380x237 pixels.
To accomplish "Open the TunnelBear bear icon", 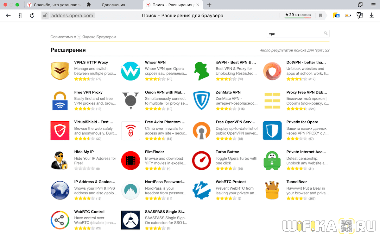I will [x=272, y=190].
